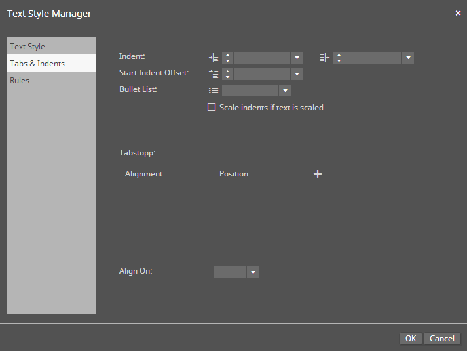This screenshot has height=351, width=467.
Task: Confirm with the OK button
Action: click(410, 339)
